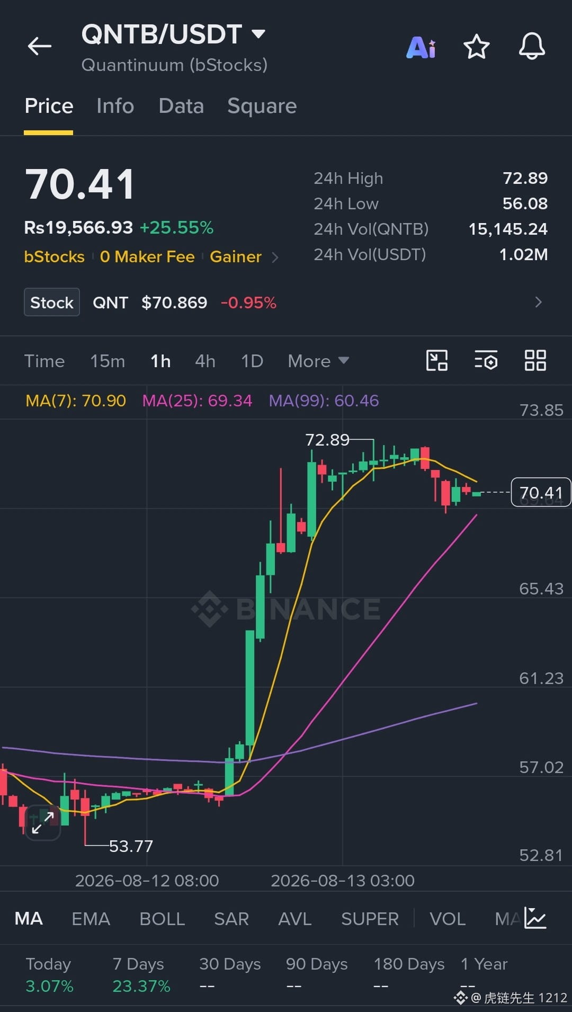Set a price alert with bell icon
Viewport: 572px width, 1012px height.
[532, 47]
